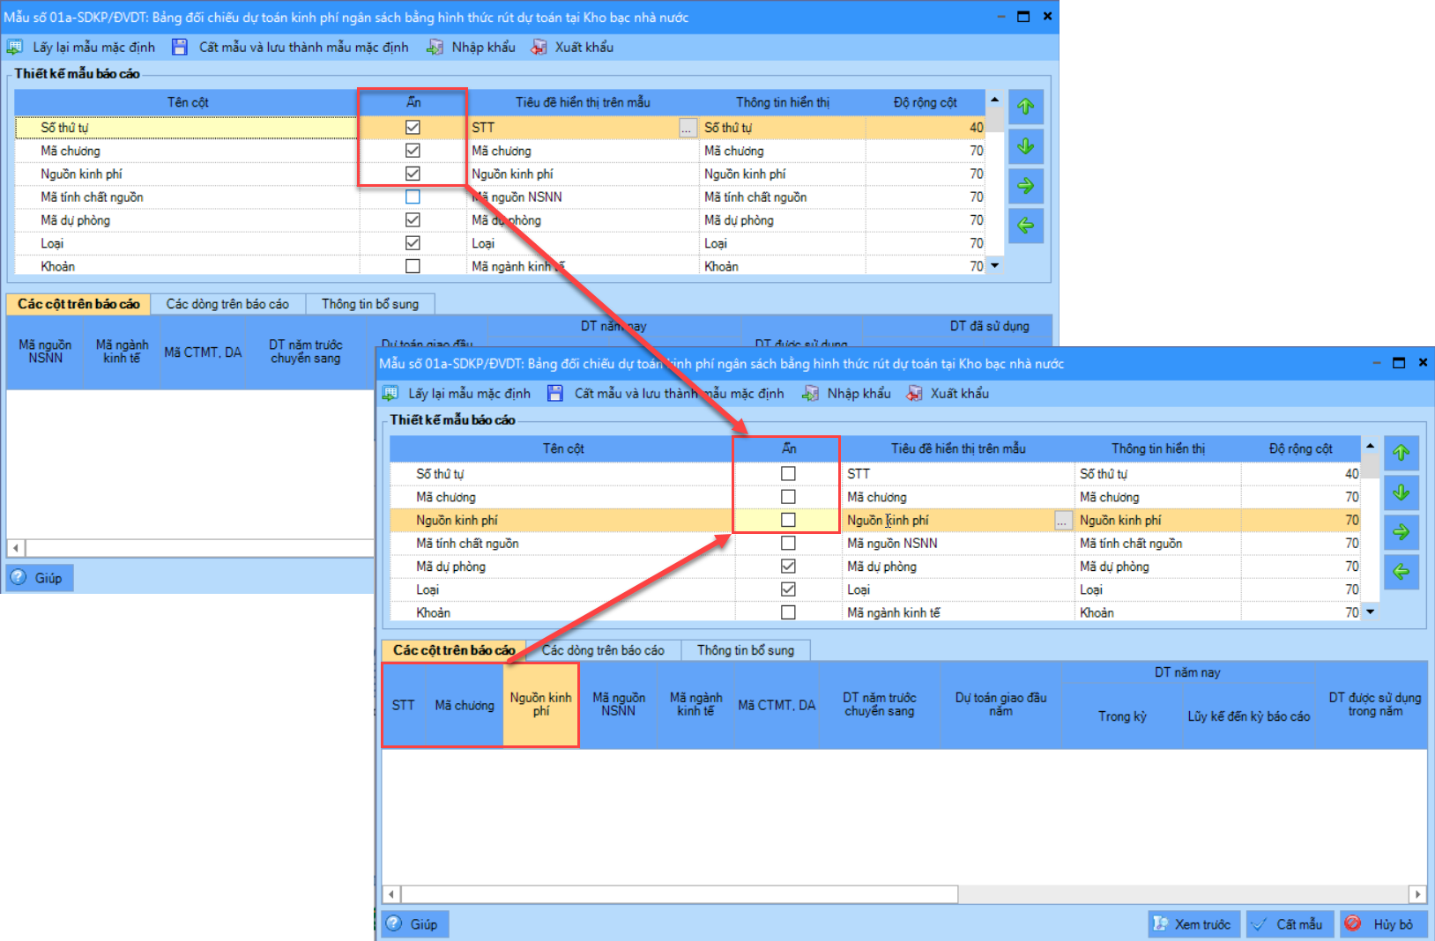
Task: Click the green right arrow in back window
Action: (1026, 186)
